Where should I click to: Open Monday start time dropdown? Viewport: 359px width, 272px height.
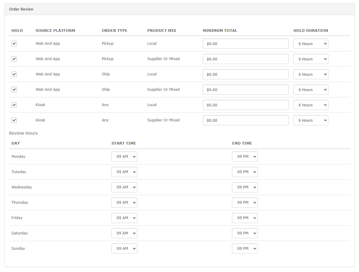coord(124,157)
